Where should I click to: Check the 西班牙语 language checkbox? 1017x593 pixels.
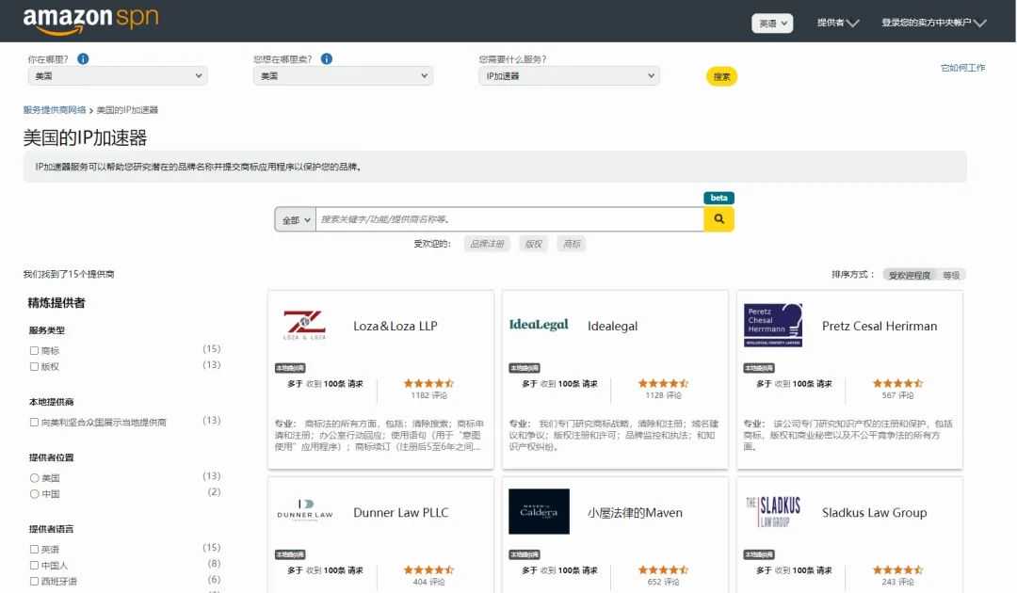[35, 582]
